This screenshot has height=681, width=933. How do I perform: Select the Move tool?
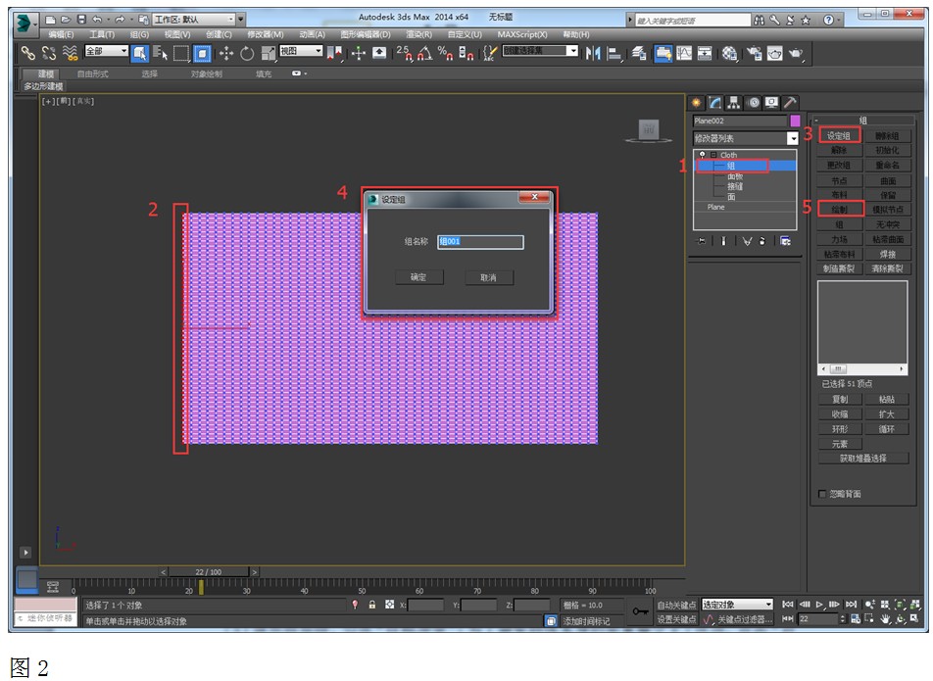226,54
